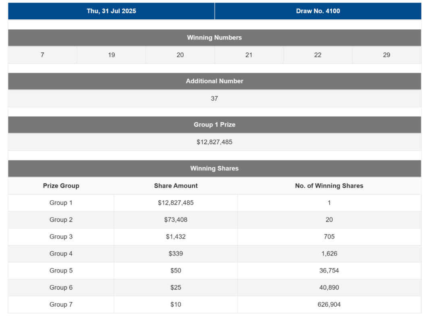Click the Share Amount column heading
The width and height of the screenshot is (435, 326).
click(x=176, y=186)
